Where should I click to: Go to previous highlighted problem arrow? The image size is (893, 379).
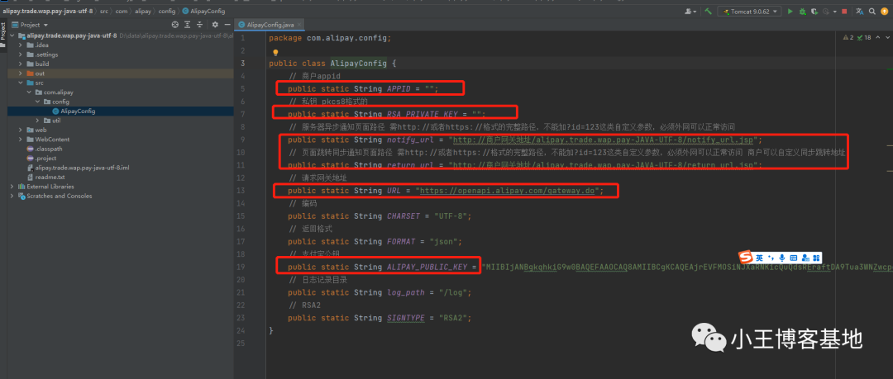877,37
